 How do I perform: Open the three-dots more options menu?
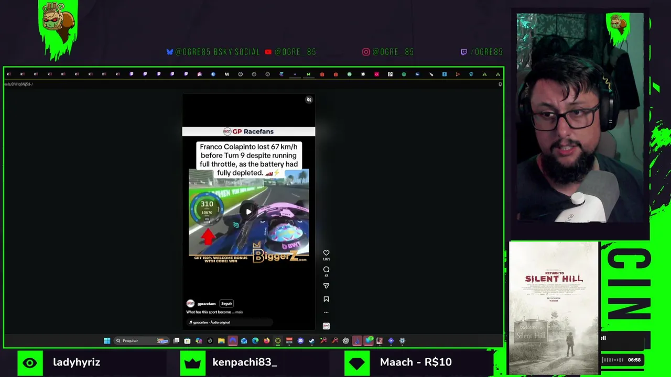326,313
